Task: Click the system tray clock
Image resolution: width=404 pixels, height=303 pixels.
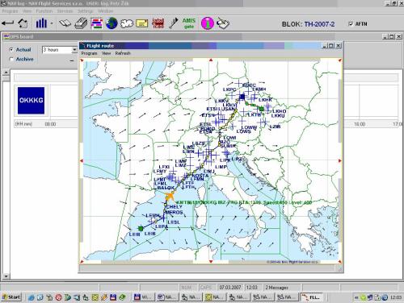Action: [x=396, y=297]
